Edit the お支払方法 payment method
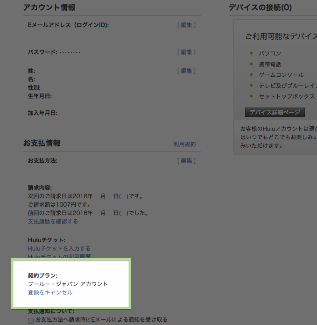The width and height of the screenshot is (317, 325). click(x=186, y=160)
